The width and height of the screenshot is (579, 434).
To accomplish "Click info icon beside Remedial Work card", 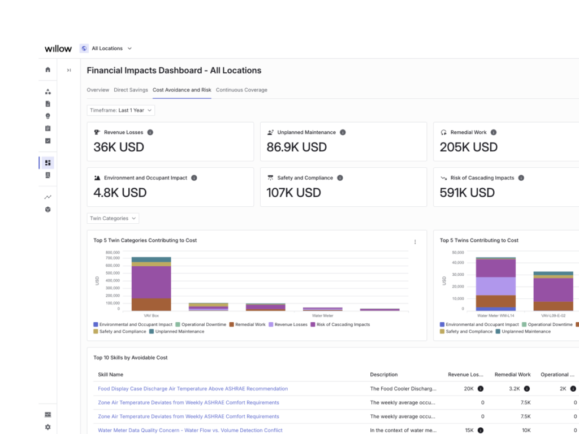I will 494,132.
